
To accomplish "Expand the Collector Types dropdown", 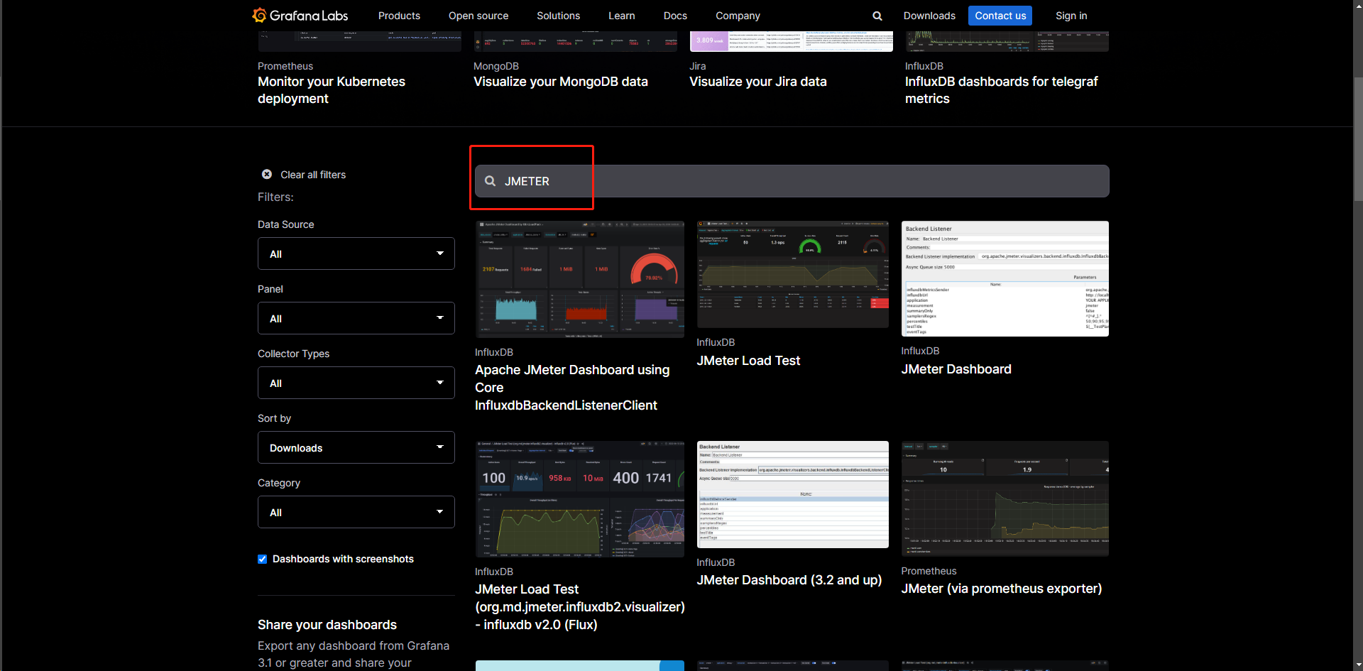I will coord(356,383).
